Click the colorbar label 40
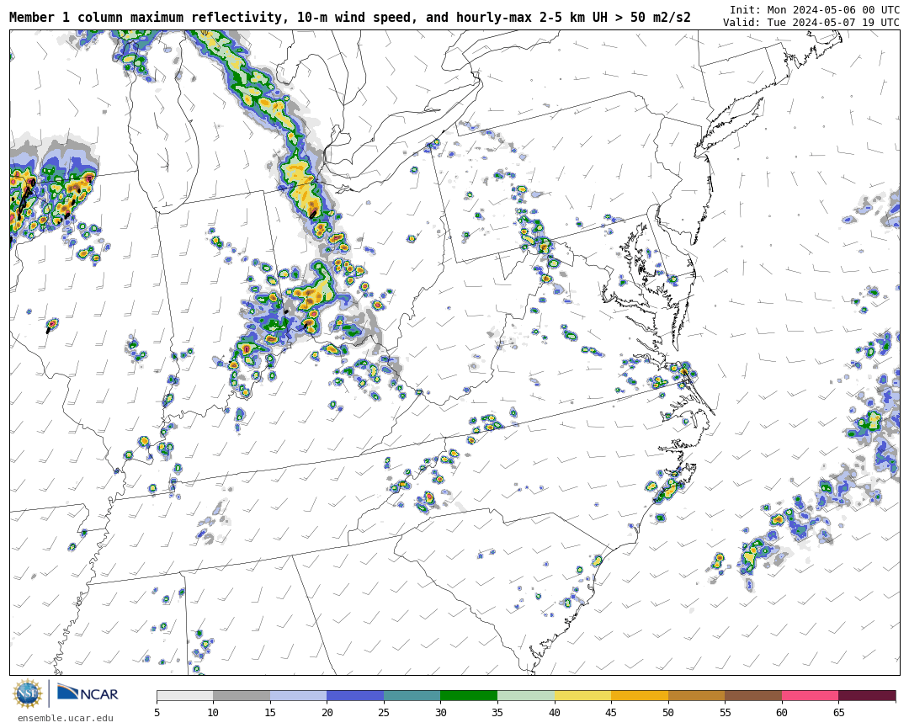909x728 pixels. point(554,712)
